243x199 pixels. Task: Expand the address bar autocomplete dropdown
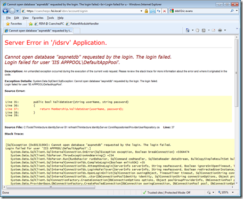[141, 11]
